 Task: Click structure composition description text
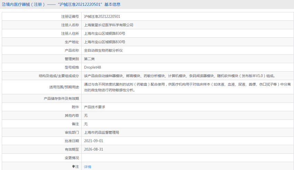coord(180,76)
